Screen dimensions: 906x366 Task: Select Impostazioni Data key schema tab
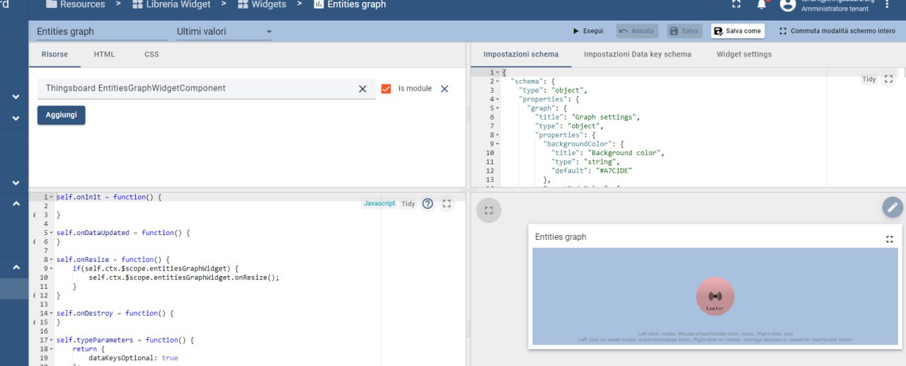(x=638, y=55)
